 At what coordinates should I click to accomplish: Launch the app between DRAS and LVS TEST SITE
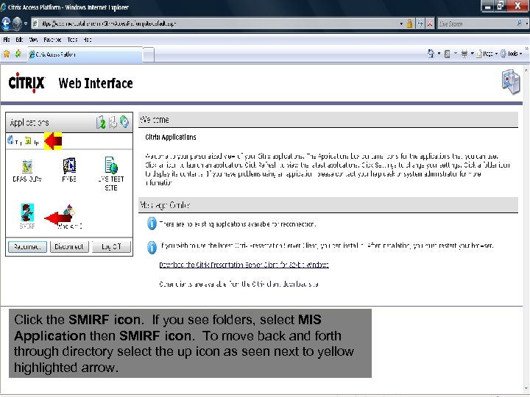(69, 170)
